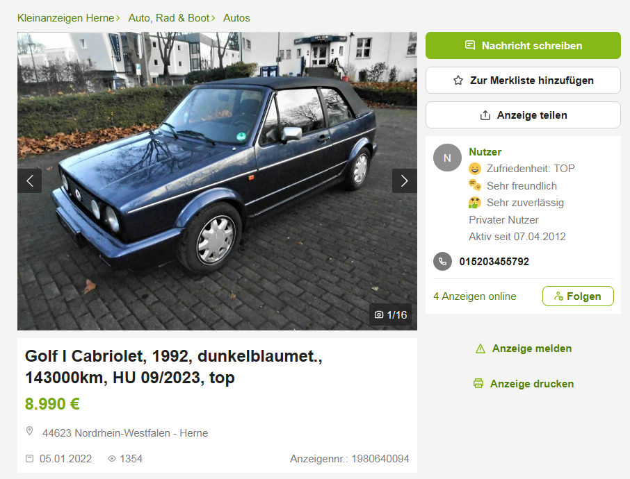The height and width of the screenshot is (479, 630).
Task: Click the phone icon beside the number
Action: point(443,262)
